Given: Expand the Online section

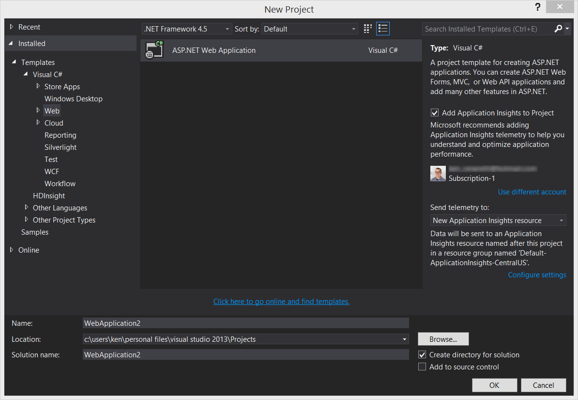Looking at the screenshot, I should 12,250.
